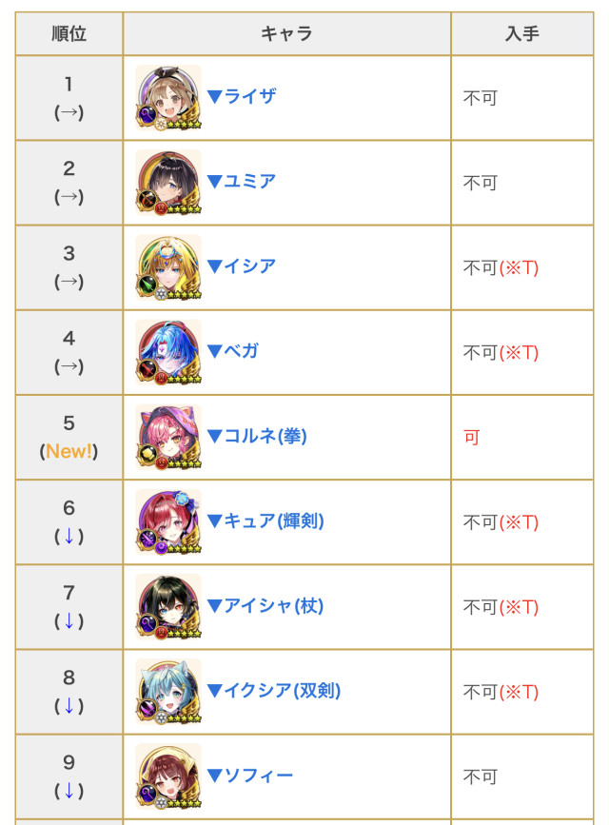Click Ryza's character portrait icon
Viewport: 609px width, 825px height.
[x=168, y=97]
